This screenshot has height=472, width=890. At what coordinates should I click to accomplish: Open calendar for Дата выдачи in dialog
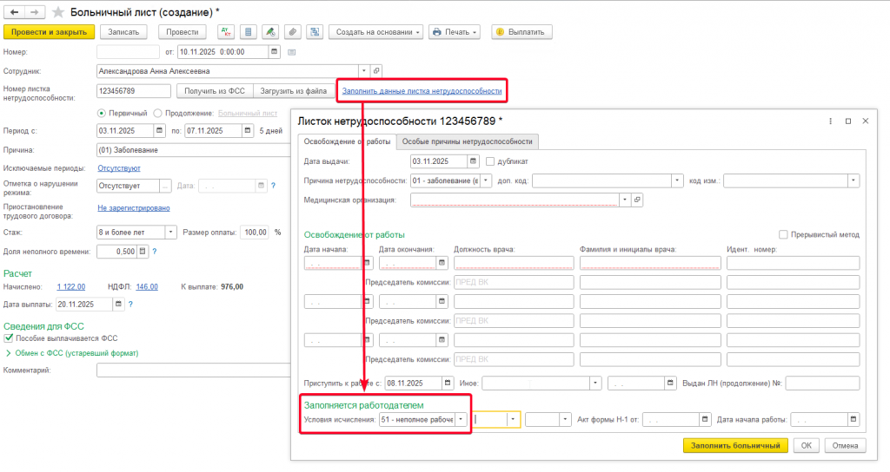(x=473, y=161)
